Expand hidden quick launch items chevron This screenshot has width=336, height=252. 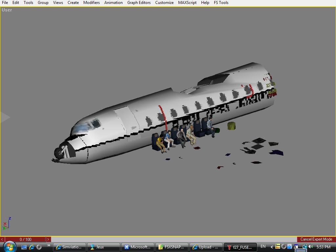click(x=49, y=245)
